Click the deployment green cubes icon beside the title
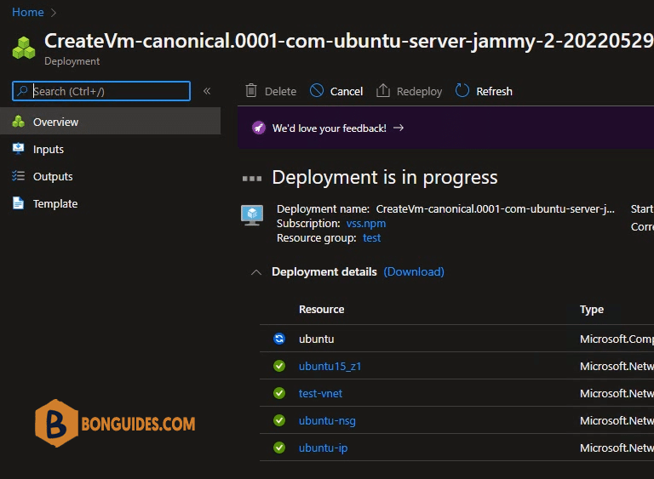Screen dimensions: 654x479 (x=24, y=48)
